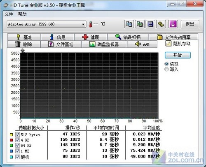
Task: Click the 0.023 MB/秒 speed value
Action: pos(146,134)
